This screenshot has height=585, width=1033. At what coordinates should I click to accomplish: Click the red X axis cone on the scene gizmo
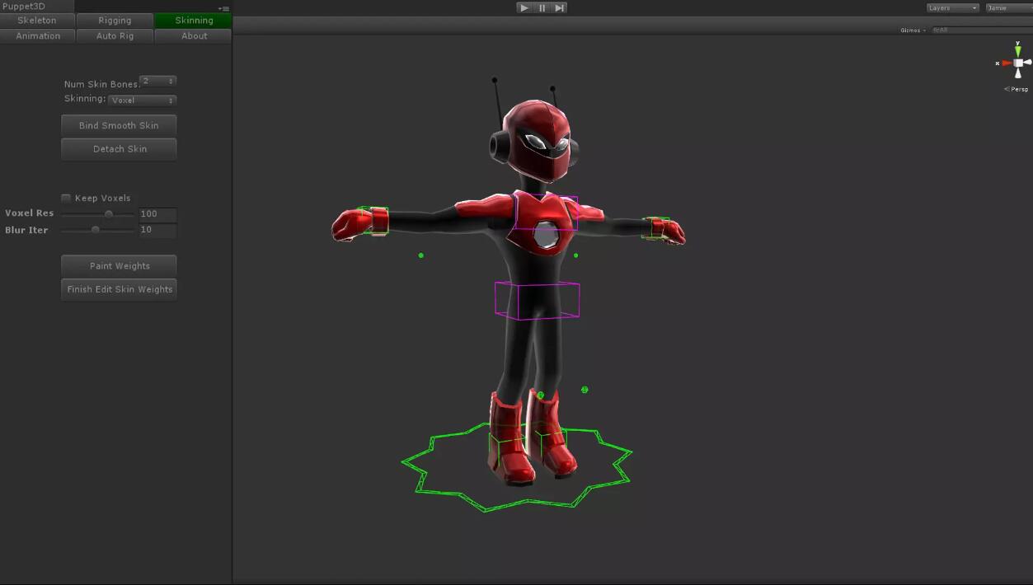1007,63
